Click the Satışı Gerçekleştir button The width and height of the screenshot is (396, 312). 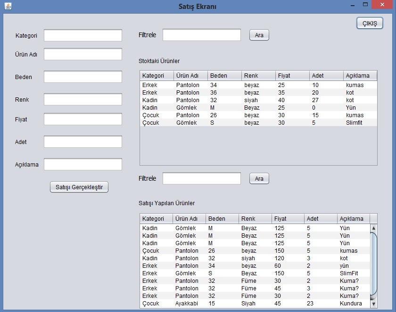click(x=79, y=187)
